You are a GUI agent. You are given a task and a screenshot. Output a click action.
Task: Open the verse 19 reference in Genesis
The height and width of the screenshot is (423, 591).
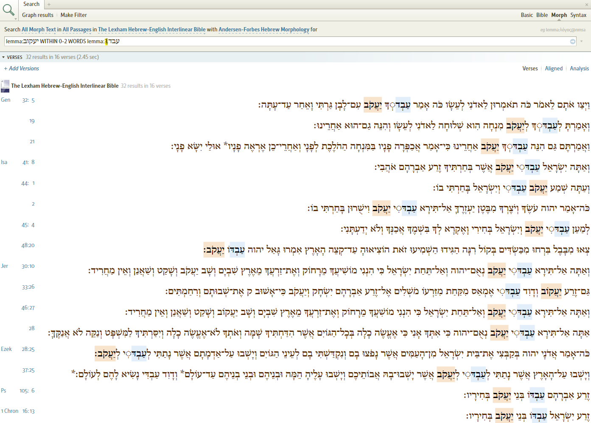point(32,121)
